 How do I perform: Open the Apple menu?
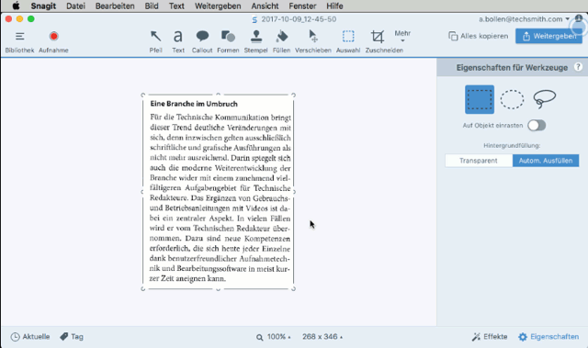tap(16, 6)
